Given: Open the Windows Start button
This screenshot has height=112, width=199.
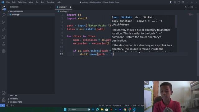Looking at the screenshot, I should (x=65, y=110).
